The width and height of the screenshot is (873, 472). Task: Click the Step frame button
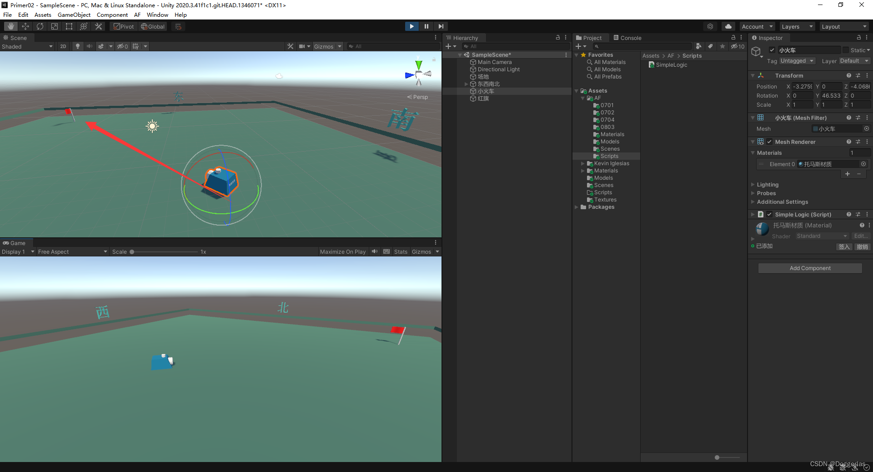[x=441, y=26]
